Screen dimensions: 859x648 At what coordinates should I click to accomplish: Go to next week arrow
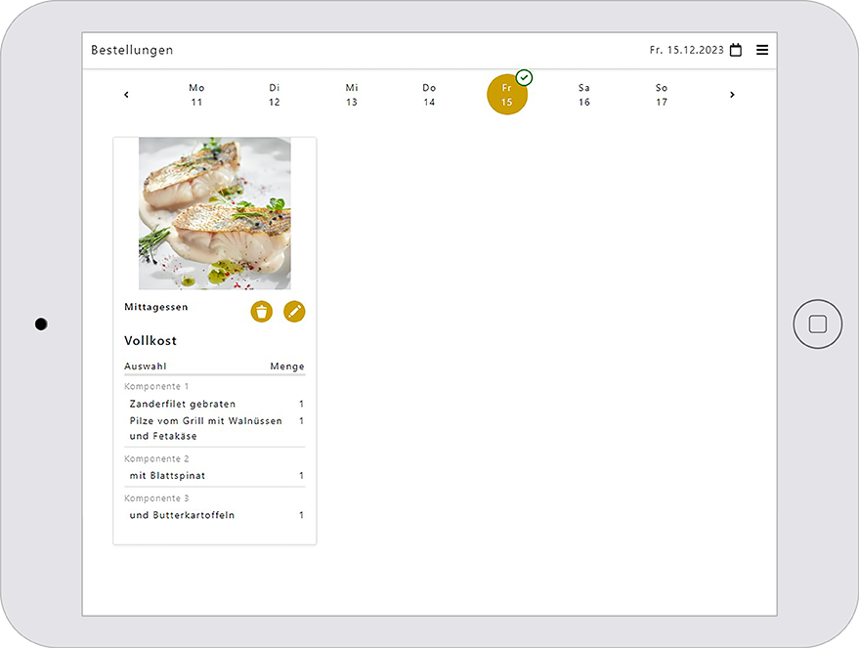click(732, 95)
